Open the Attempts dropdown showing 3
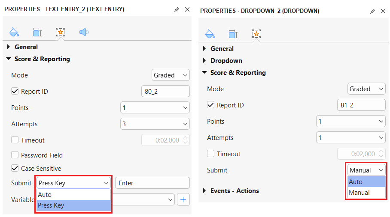Screen dimensions: 390x217 (155, 124)
